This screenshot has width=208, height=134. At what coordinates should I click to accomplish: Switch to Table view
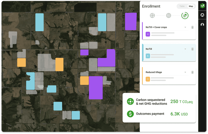click(182, 6)
